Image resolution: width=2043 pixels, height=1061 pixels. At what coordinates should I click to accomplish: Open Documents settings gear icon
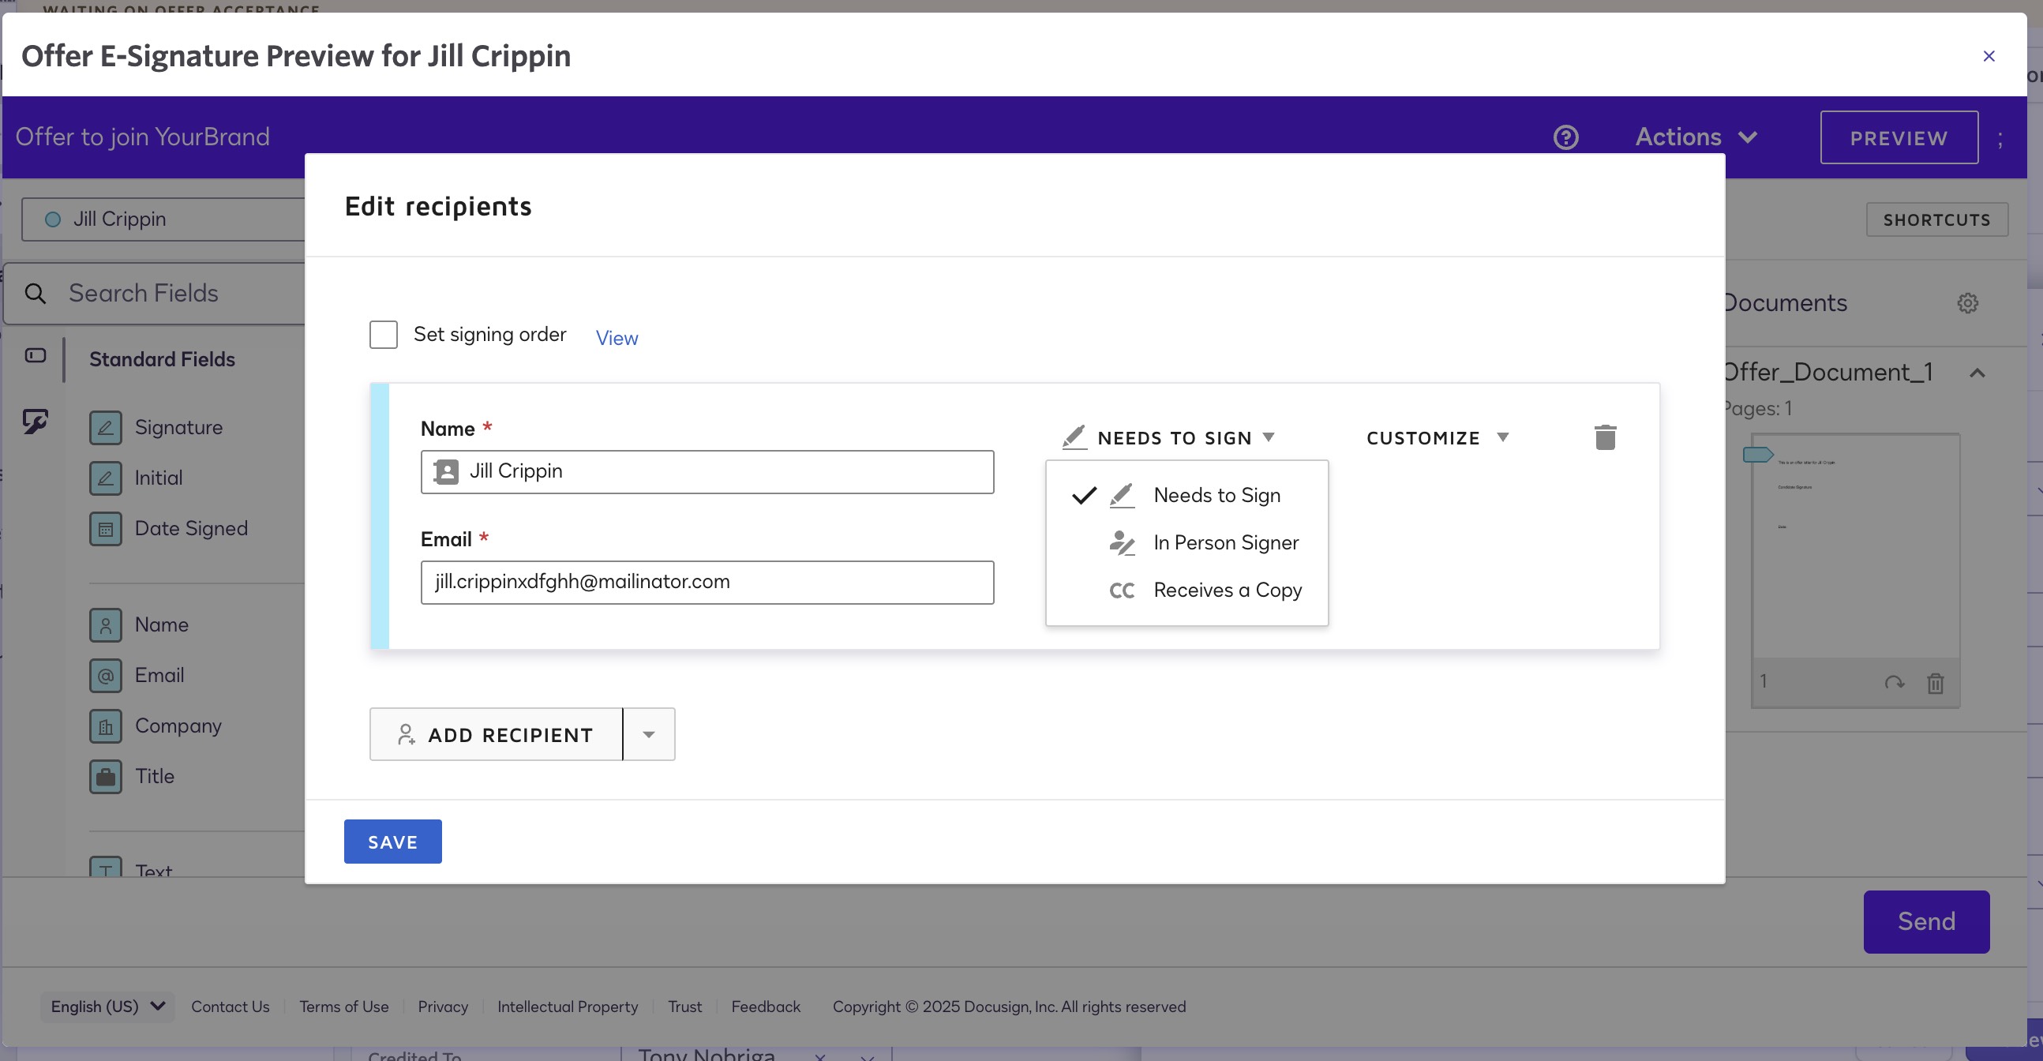click(1967, 303)
